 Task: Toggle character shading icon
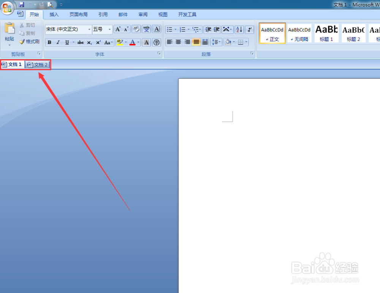point(146,42)
